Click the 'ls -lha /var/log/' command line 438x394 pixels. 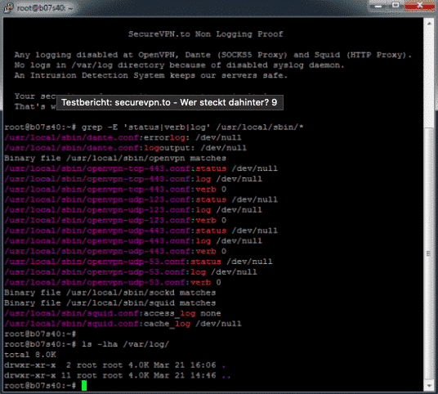[x=87, y=344]
